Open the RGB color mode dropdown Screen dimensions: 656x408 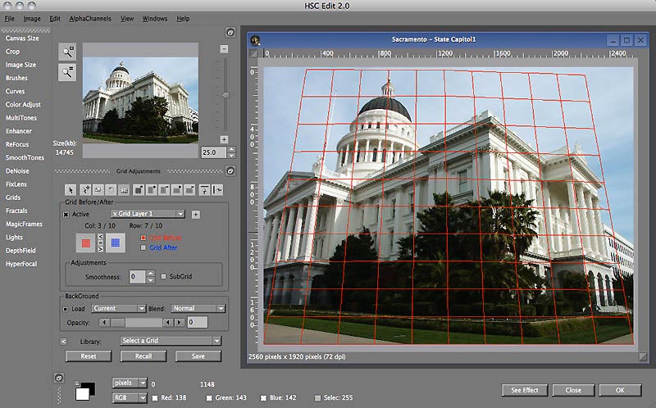130,397
